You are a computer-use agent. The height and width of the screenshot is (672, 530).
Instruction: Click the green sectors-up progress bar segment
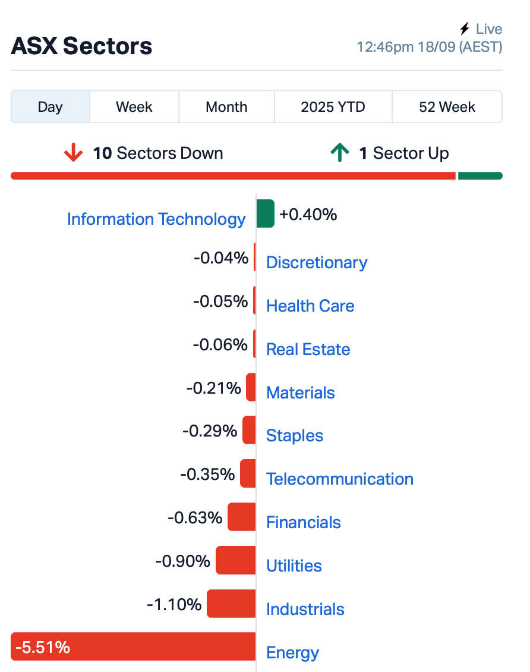coord(480,175)
